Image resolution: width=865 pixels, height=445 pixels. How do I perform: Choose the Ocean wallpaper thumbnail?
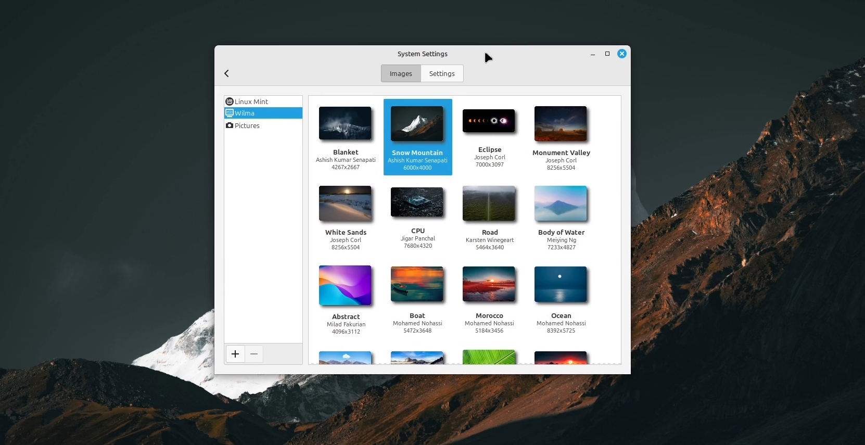(x=561, y=284)
